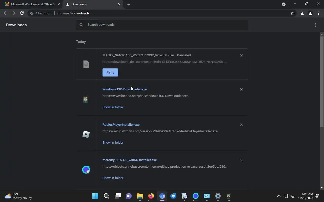Open Downloads page more actions menu
The height and width of the screenshot is (202, 324).
tap(315, 25)
